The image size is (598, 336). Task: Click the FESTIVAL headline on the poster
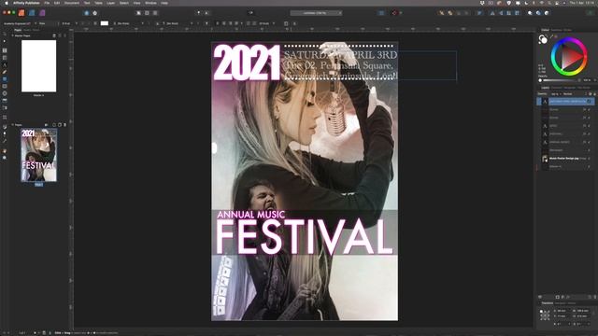(x=305, y=237)
